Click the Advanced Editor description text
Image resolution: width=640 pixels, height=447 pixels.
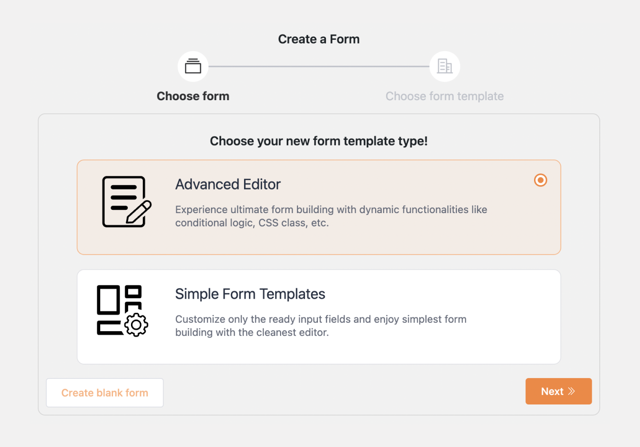[x=331, y=216]
